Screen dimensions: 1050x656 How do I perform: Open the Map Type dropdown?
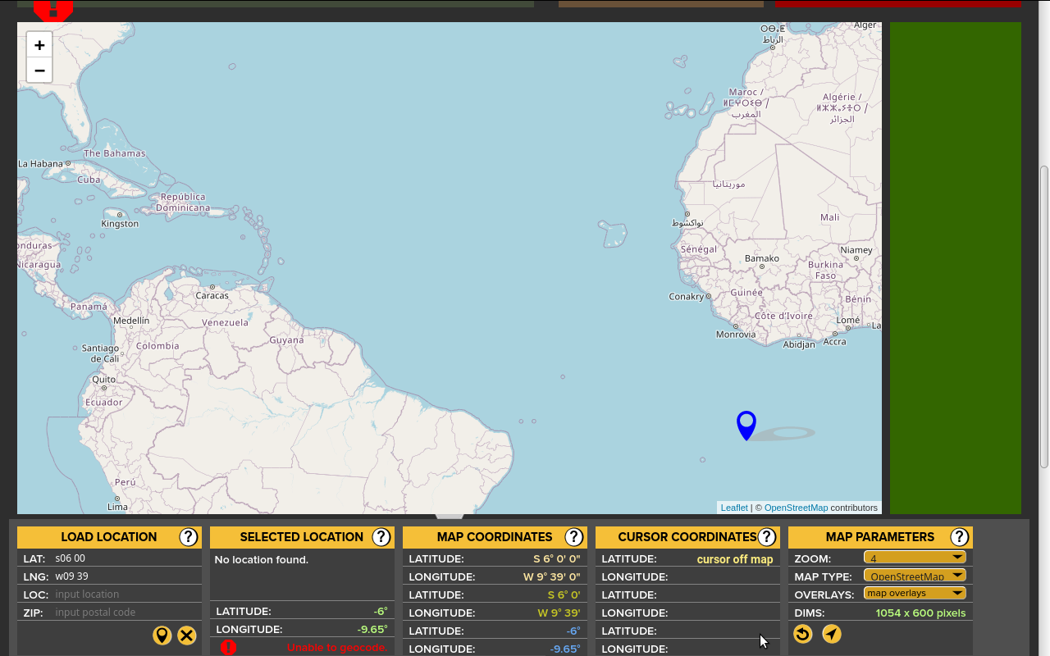[915, 576]
